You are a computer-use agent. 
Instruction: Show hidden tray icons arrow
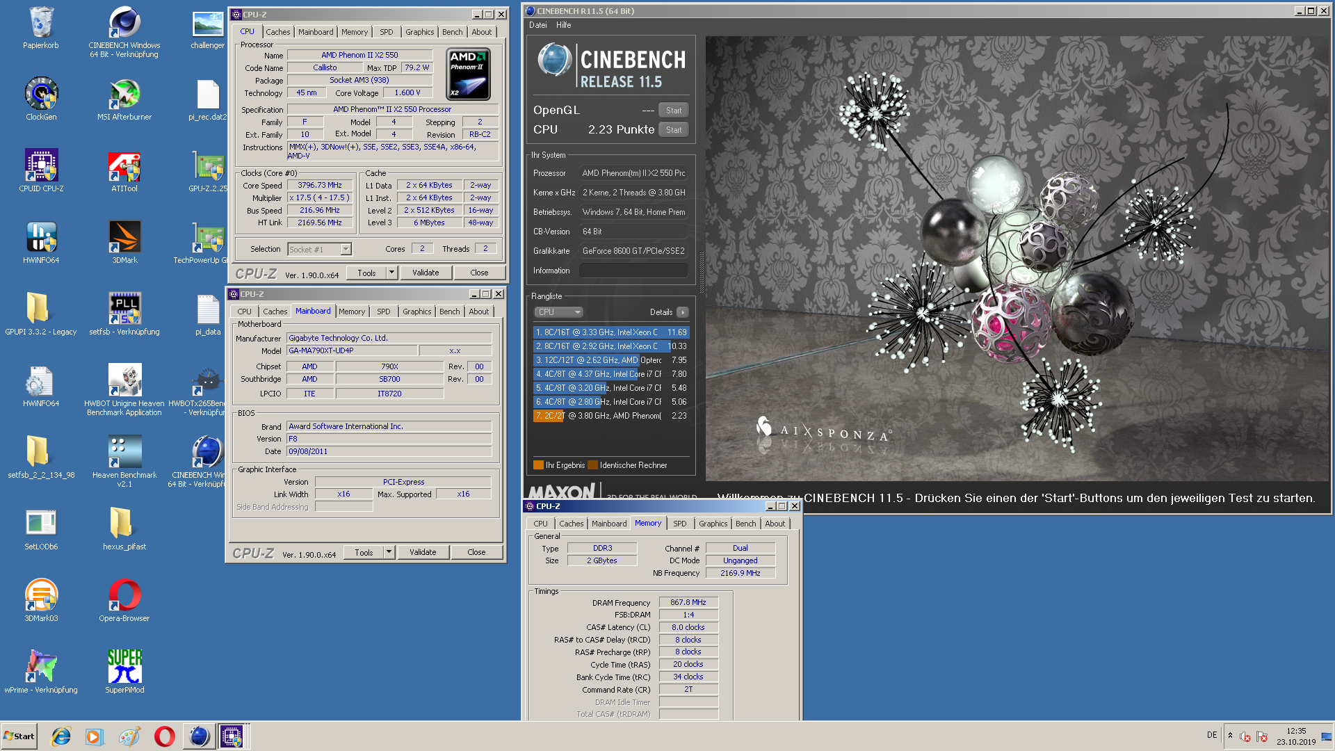(x=1230, y=735)
